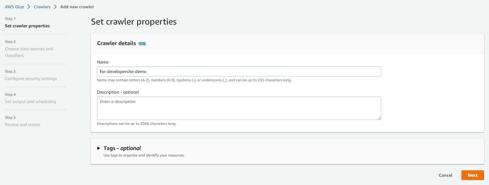This screenshot has height=185, width=489.
Task: Expand the Tags section disclosure triangle
Action: click(x=99, y=148)
